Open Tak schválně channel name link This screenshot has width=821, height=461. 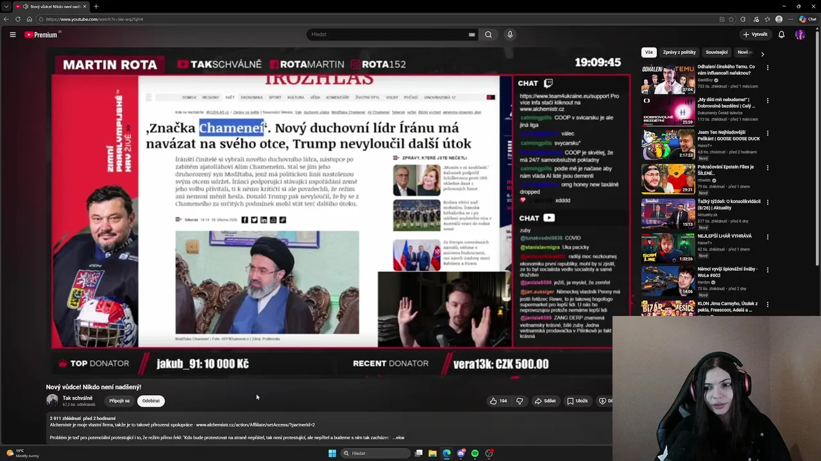(77, 398)
